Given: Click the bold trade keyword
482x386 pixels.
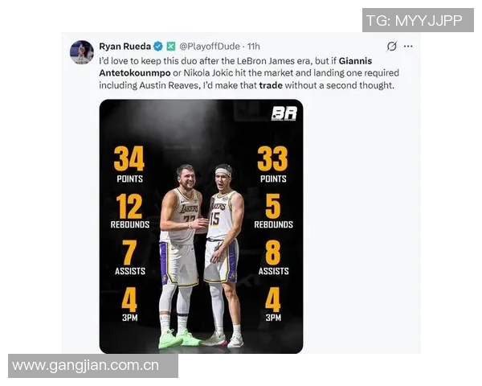Looking at the screenshot, I should tap(271, 85).
